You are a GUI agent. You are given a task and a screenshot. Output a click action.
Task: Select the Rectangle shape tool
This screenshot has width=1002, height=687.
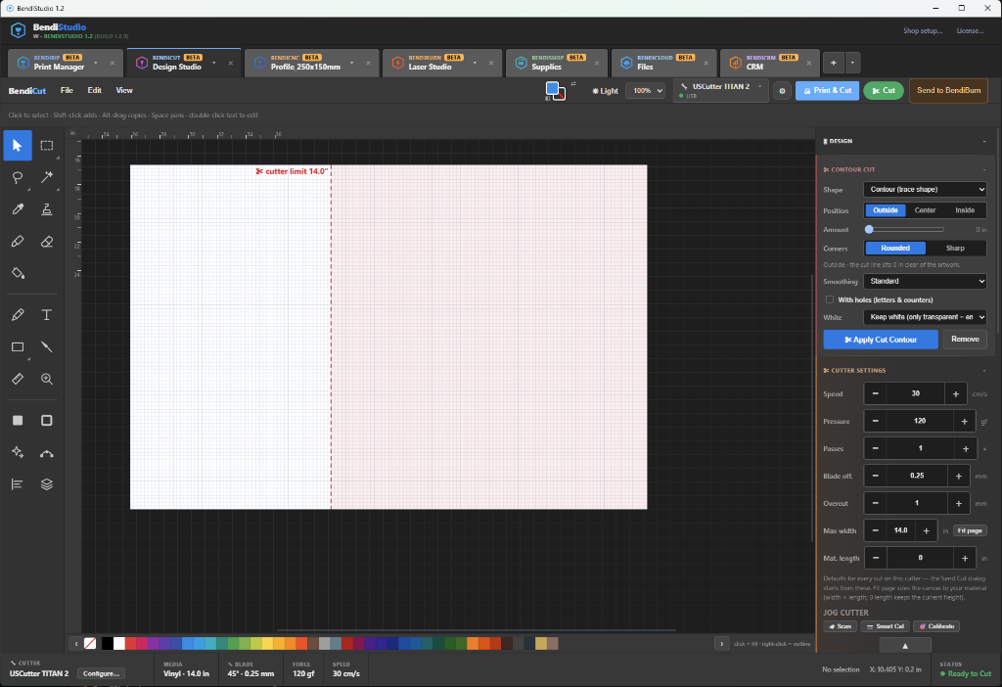(x=18, y=347)
